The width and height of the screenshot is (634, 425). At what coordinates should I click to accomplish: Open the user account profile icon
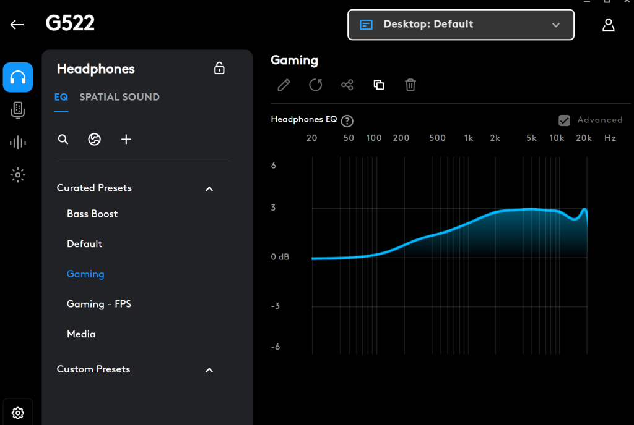[609, 25]
